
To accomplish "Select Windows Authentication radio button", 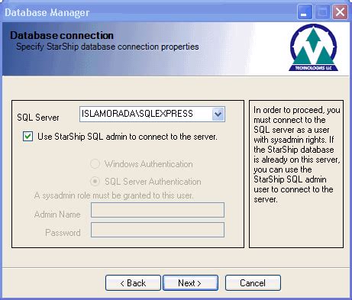I will pos(95,164).
